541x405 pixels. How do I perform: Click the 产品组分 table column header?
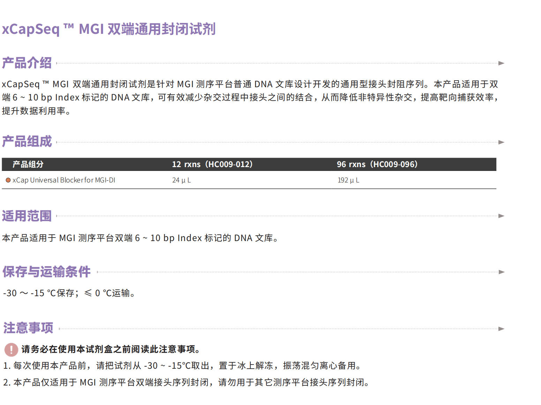click(28, 164)
